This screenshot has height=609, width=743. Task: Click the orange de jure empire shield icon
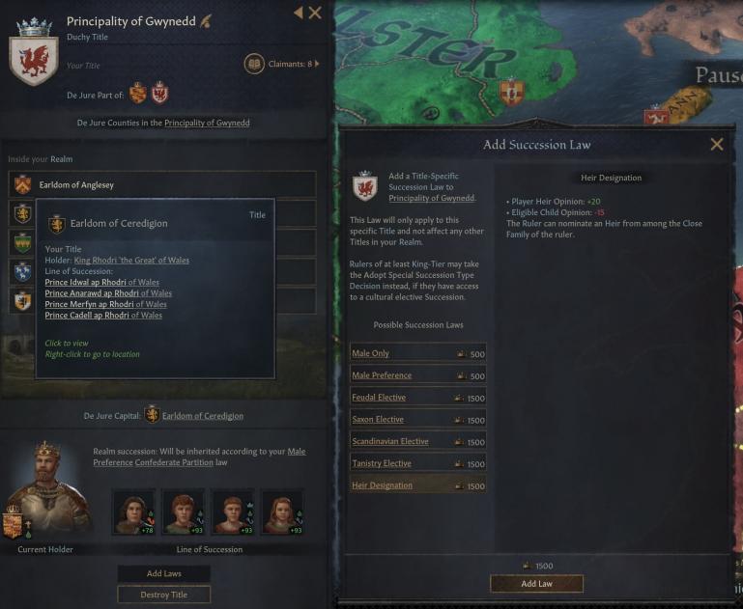pyautogui.click(x=138, y=93)
